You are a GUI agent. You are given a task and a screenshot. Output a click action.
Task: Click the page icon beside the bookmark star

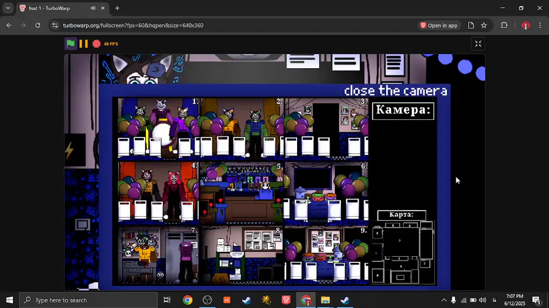471,25
